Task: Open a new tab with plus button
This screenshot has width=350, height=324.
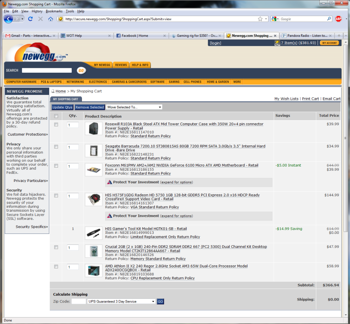Action: click(x=339, y=36)
